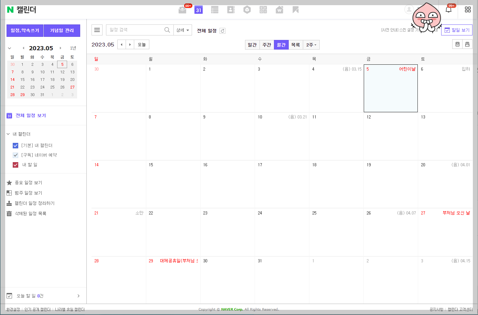Open 캘린더 일정 정리하기

click(x=31, y=203)
